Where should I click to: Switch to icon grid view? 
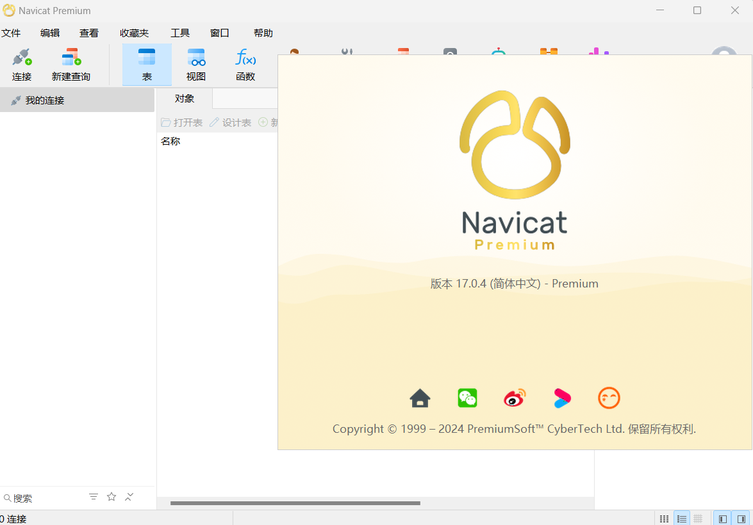(664, 519)
